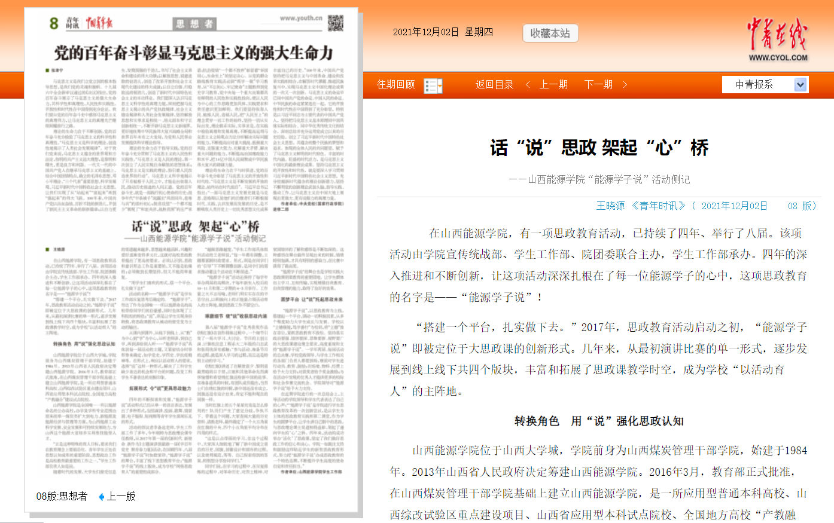Click the dropdown arrow of 中青报系
The width and height of the screenshot is (834, 523).
[x=800, y=85]
